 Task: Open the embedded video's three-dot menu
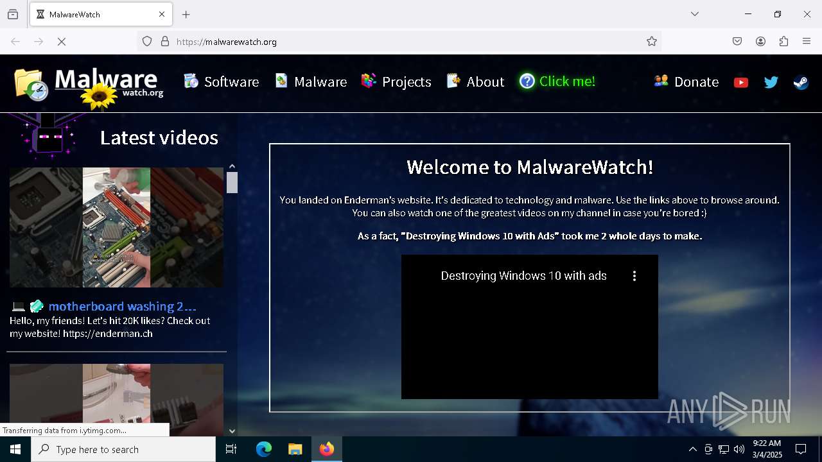tap(634, 276)
